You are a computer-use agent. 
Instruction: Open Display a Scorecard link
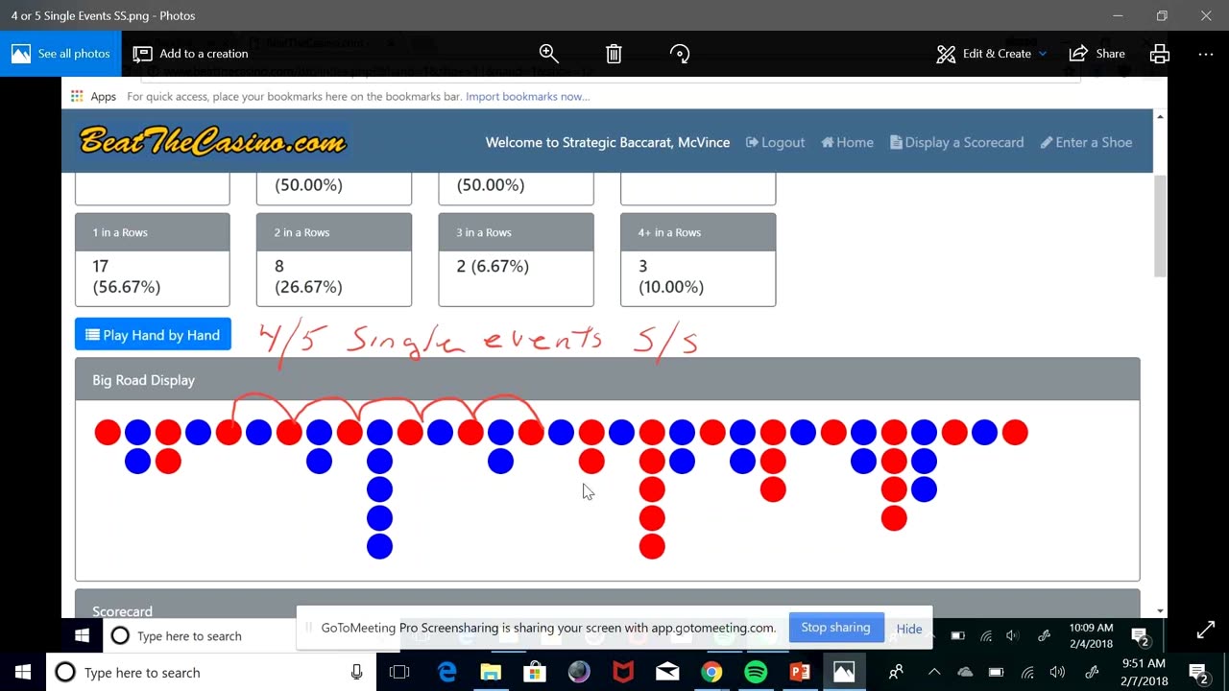coord(956,142)
